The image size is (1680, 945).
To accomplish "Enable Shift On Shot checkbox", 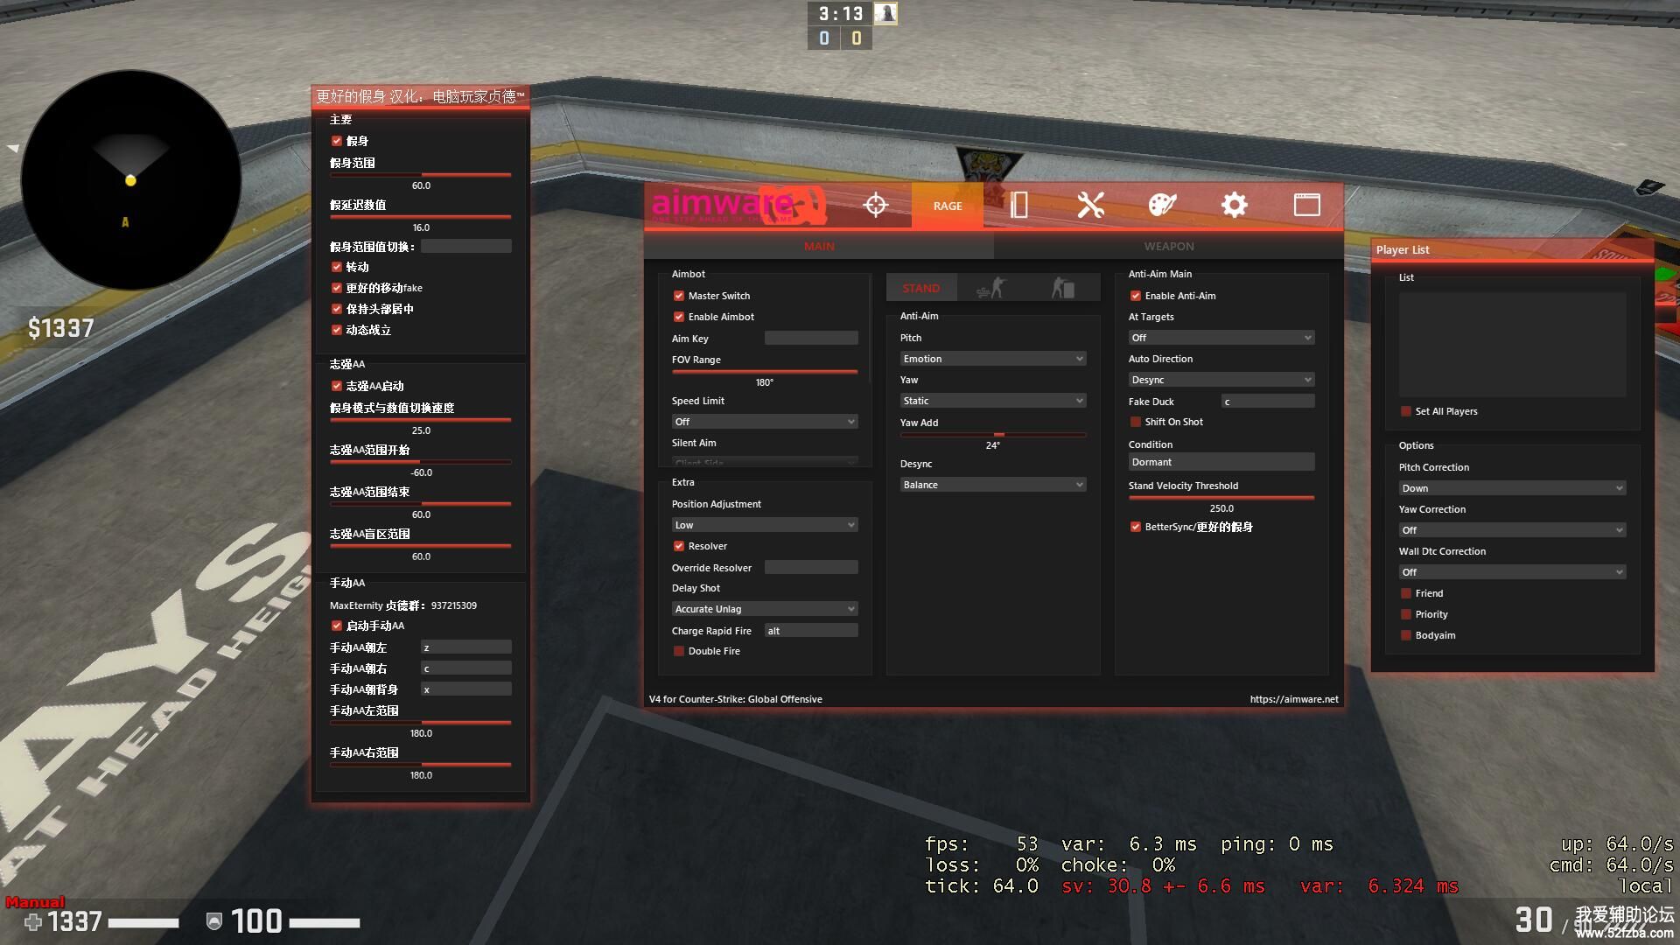I will [x=1135, y=422].
